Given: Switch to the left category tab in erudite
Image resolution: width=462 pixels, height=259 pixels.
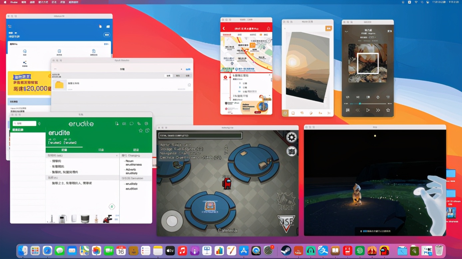Looking at the screenshot, I should (x=65, y=150).
